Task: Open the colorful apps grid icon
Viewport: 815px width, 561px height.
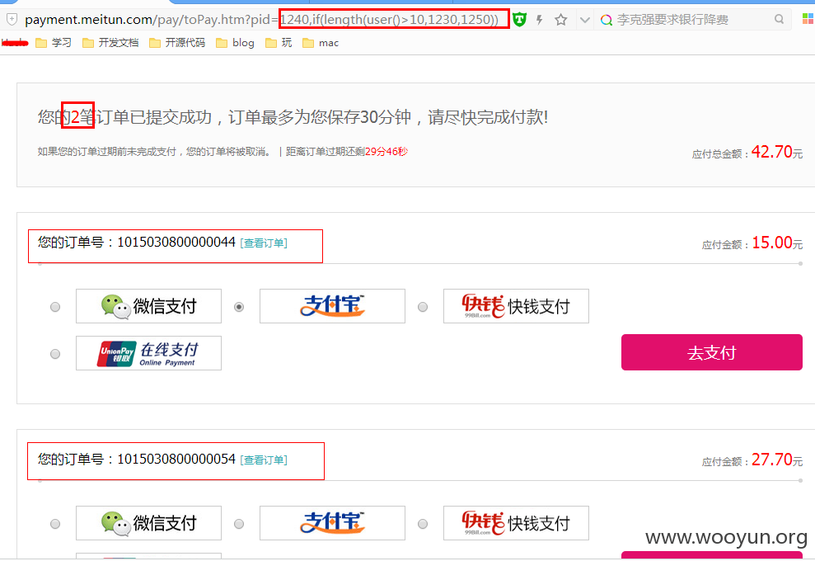Action: point(808,19)
